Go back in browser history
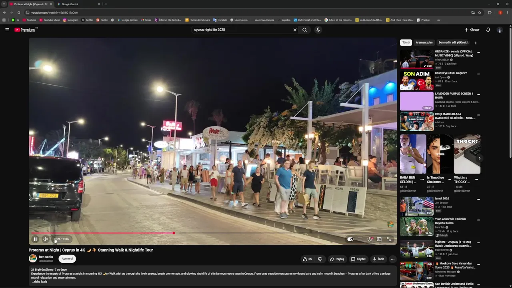 (4, 12)
